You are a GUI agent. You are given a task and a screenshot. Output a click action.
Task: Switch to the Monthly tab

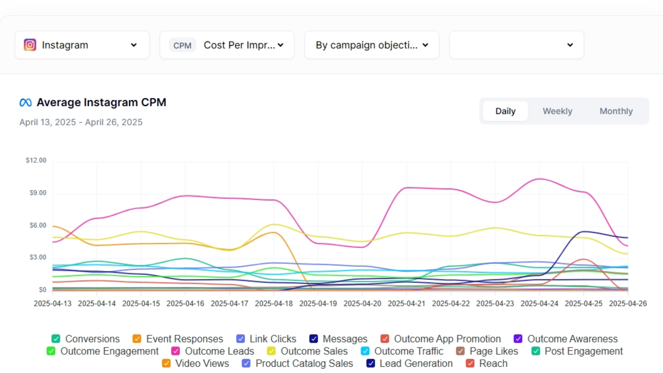tap(616, 111)
